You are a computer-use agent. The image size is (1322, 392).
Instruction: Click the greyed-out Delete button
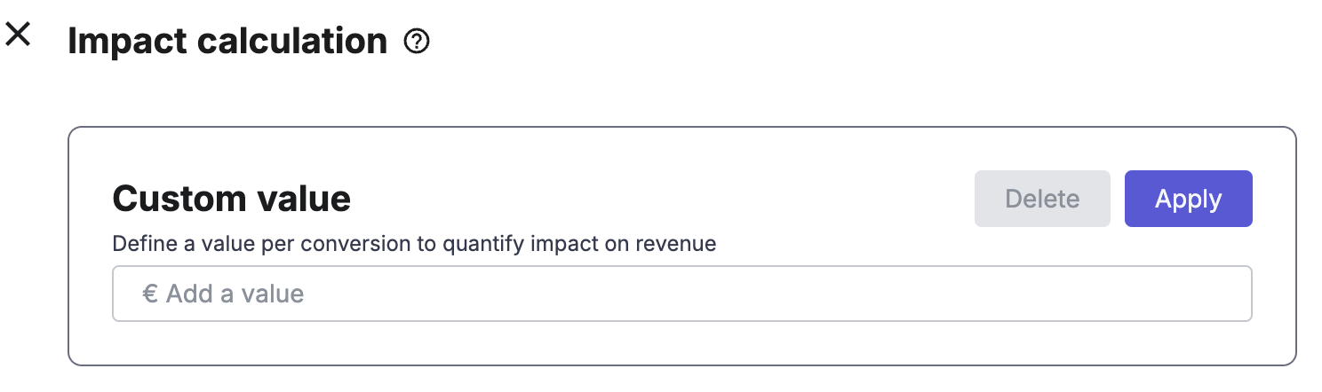pos(1042,199)
